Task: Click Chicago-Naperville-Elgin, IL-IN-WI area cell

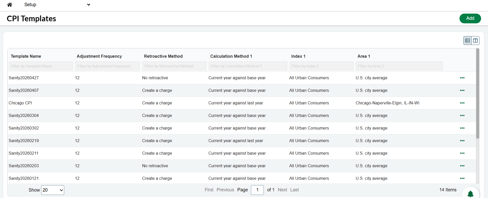Action: (x=387, y=103)
